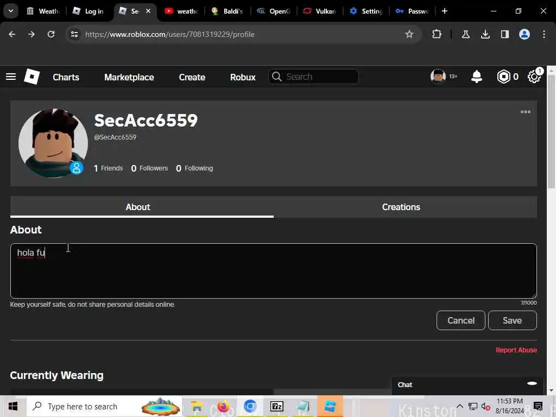The image size is (556, 417).
Task: Click the SecAcc6559 profile avatar picture
Action: coord(53,143)
